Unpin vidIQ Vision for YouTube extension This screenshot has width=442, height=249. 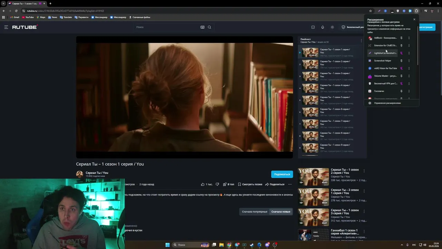401,68
